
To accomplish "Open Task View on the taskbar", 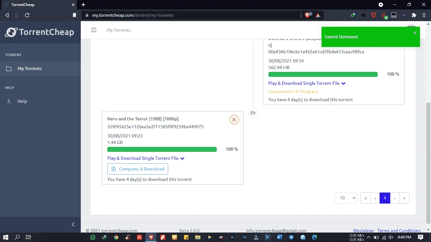I will [x=28, y=237].
